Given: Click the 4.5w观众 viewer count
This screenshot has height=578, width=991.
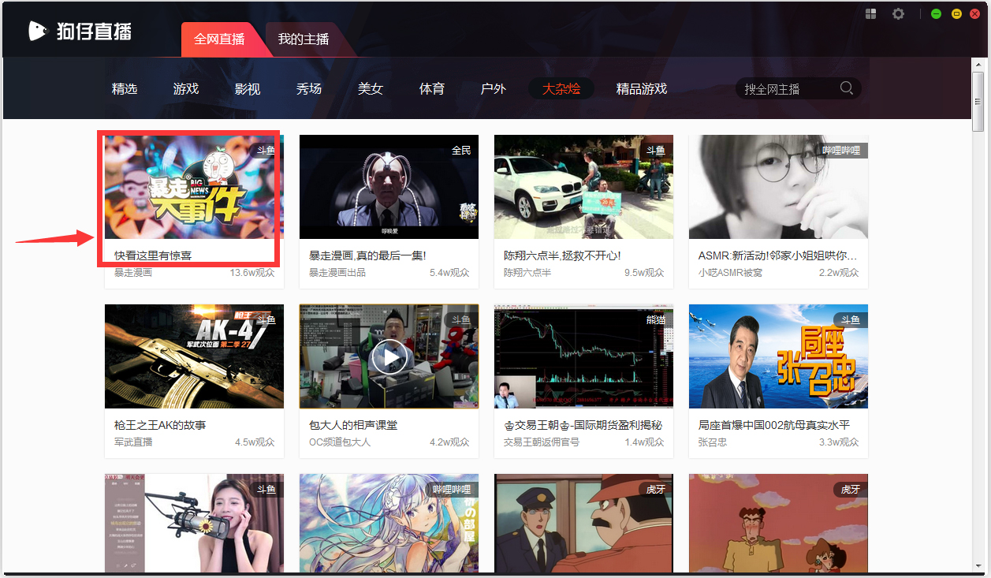Looking at the screenshot, I should click(255, 442).
